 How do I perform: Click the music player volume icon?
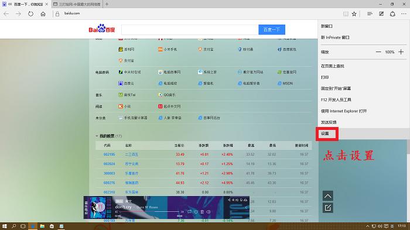[x=209, y=212]
